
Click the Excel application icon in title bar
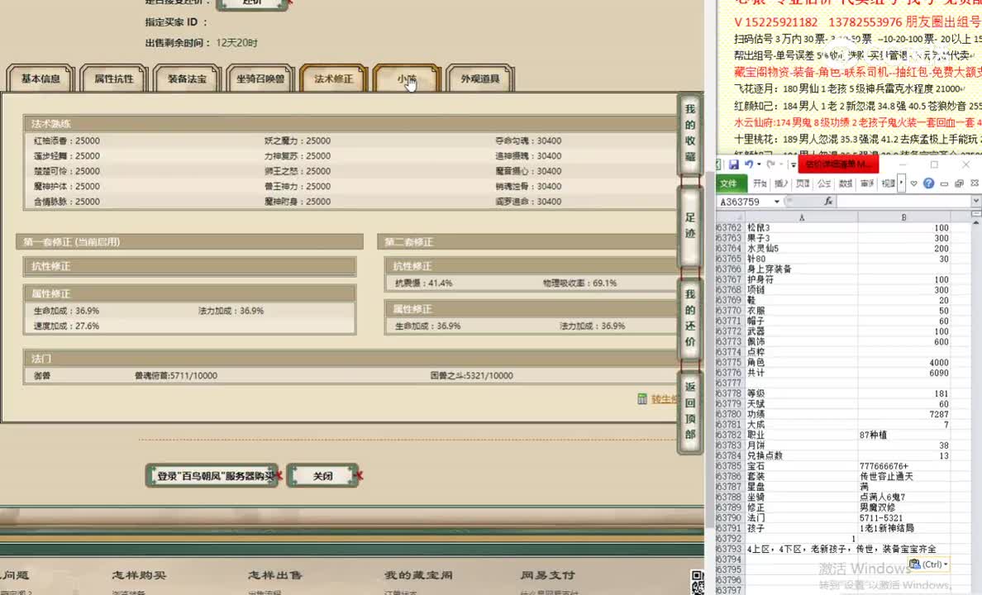pyautogui.click(x=717, y=164)
